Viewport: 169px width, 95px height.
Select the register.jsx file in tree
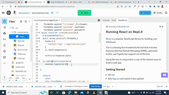click(19, 36)
